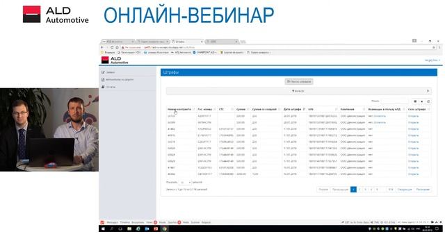Open the Chrome three-dot menu
Image resolution: width=445 pixels, height=250 pixels.
439,48
